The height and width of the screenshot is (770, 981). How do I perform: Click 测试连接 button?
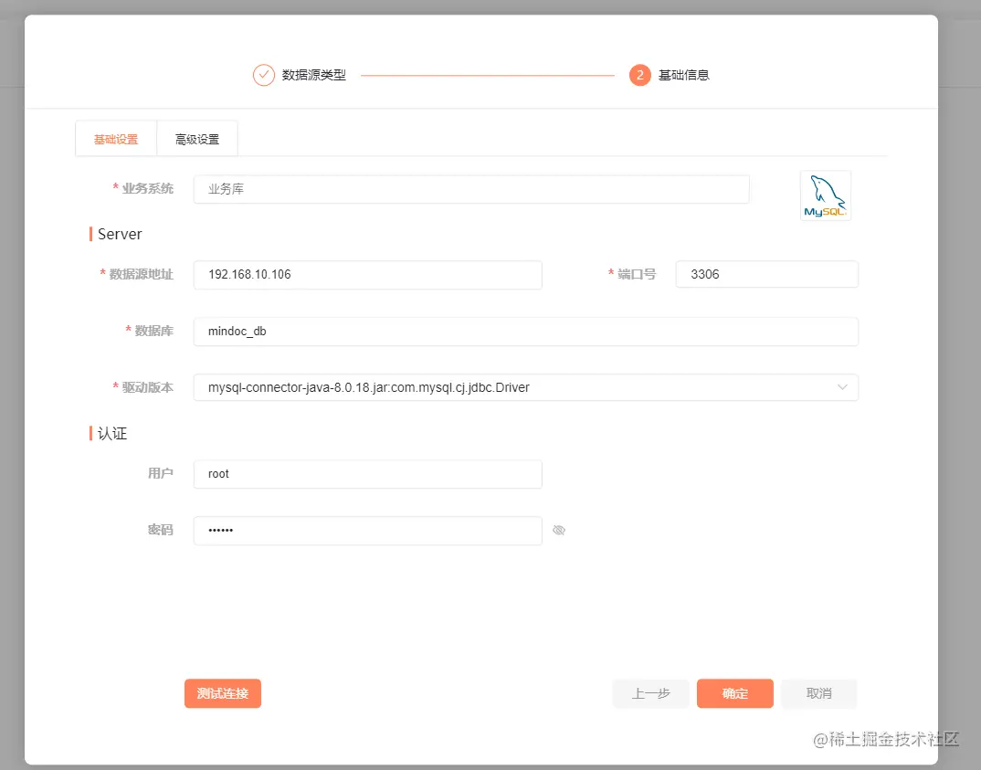coord(223,693)
